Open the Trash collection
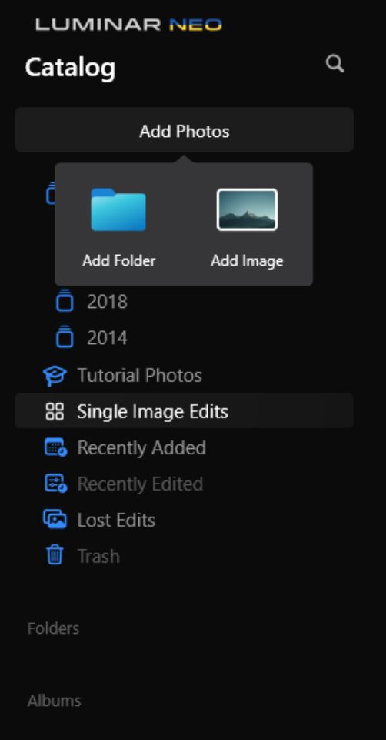The width and height of the screenshot is (386, 740). pos(98,556)
